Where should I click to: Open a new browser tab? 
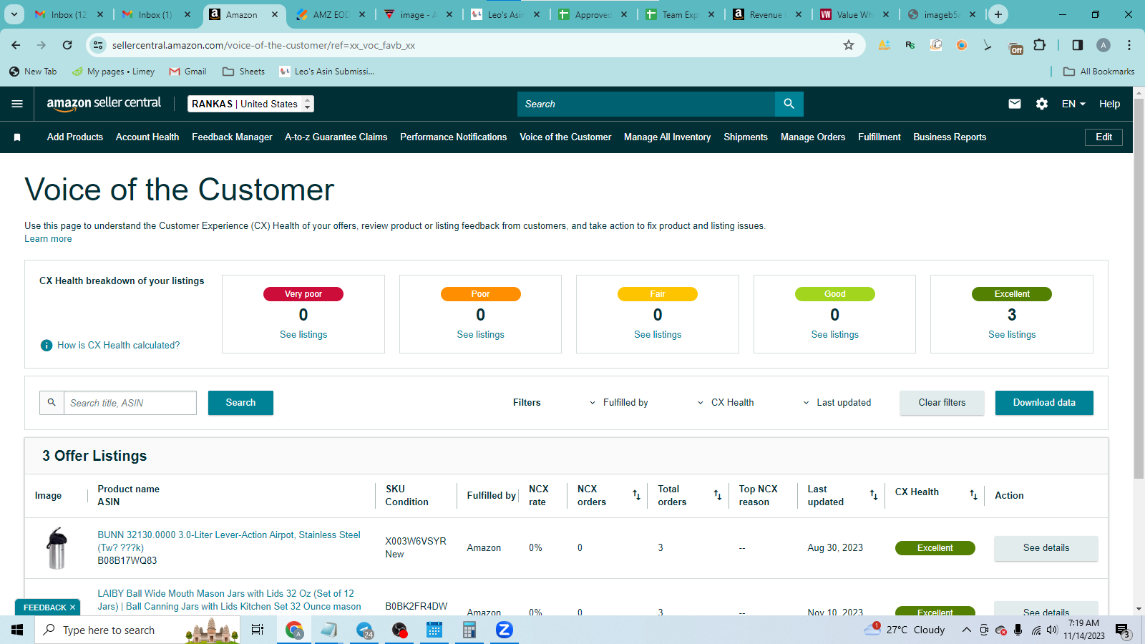click(998, 14)
